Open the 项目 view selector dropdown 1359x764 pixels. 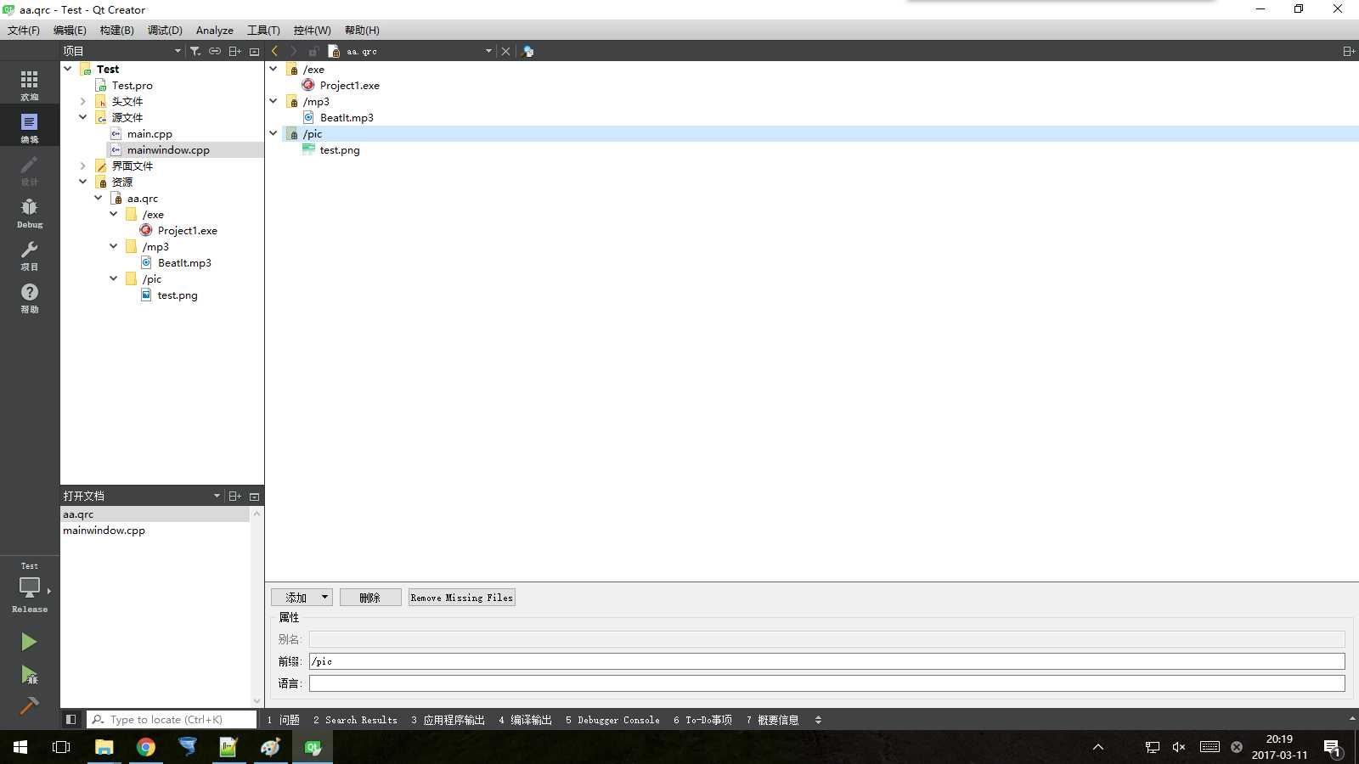pos(178,51)
